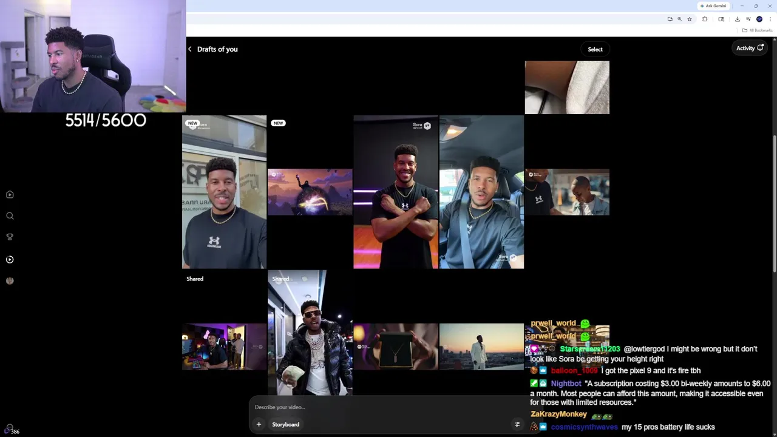Viewport: 777px width, 437px height.
Task: Click the Ask Gemini button
Action: 713,6
